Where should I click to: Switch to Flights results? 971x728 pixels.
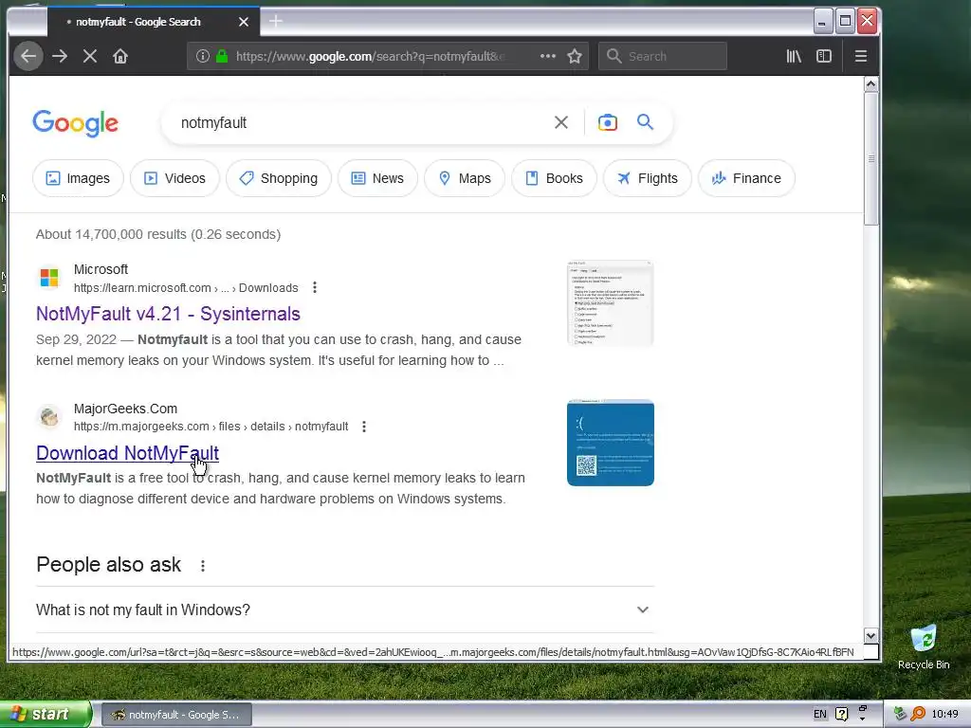(x=647, y=178)
